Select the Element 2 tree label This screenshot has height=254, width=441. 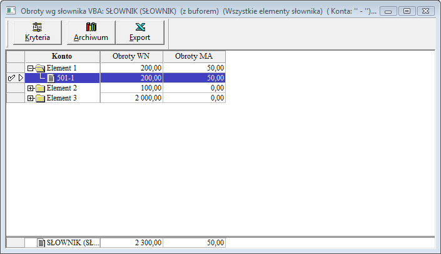(x=61, y=88)
